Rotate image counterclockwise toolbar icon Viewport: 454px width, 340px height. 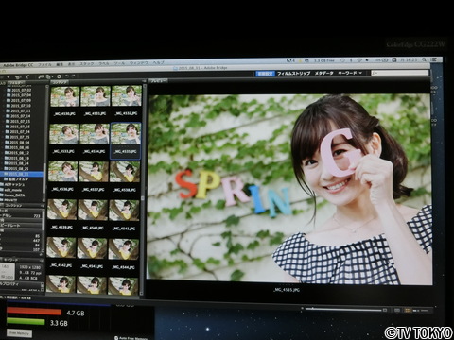67,76
